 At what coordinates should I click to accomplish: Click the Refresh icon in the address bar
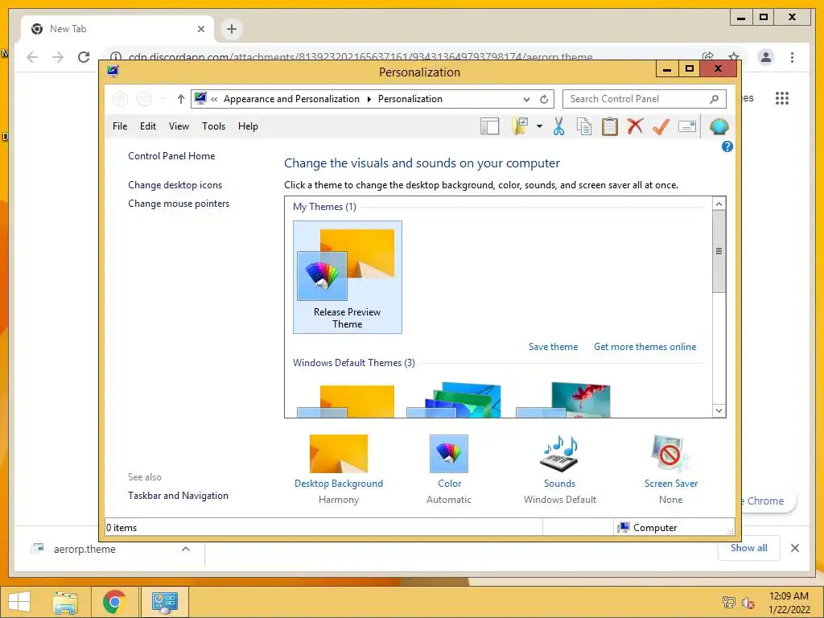point(544,99)
